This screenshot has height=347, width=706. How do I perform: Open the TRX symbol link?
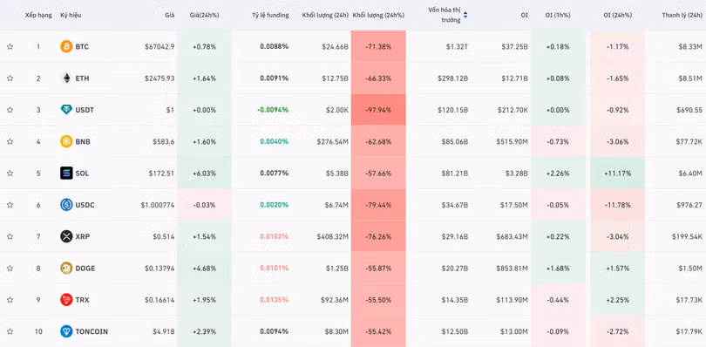pyautogui.click(x=82, y=300)
